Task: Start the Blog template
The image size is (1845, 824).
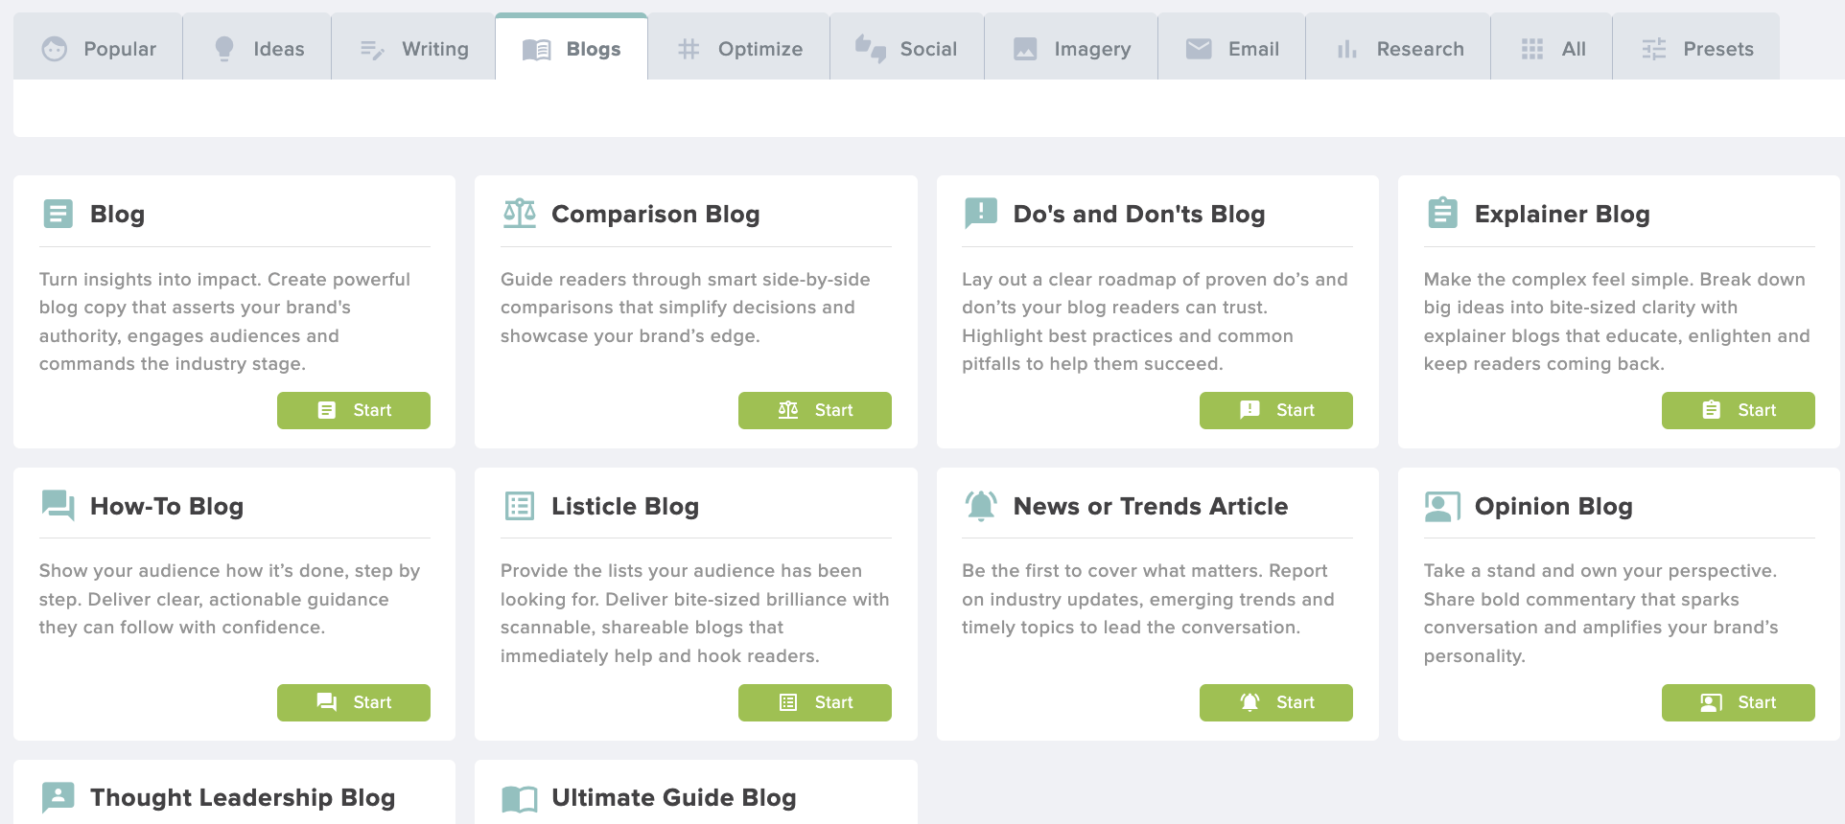Action: 354,410
